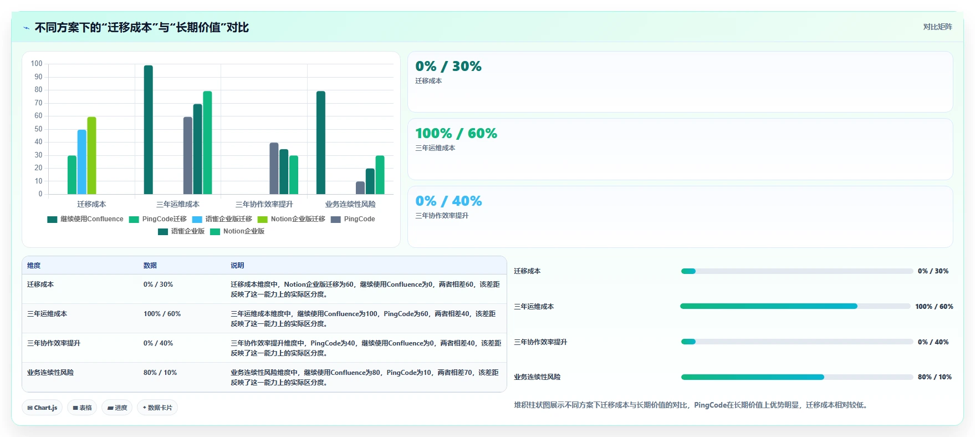Click the 三年运维成本 chart x-axis label
This screenshot has height=437, width=975.
tap(178, 204)
